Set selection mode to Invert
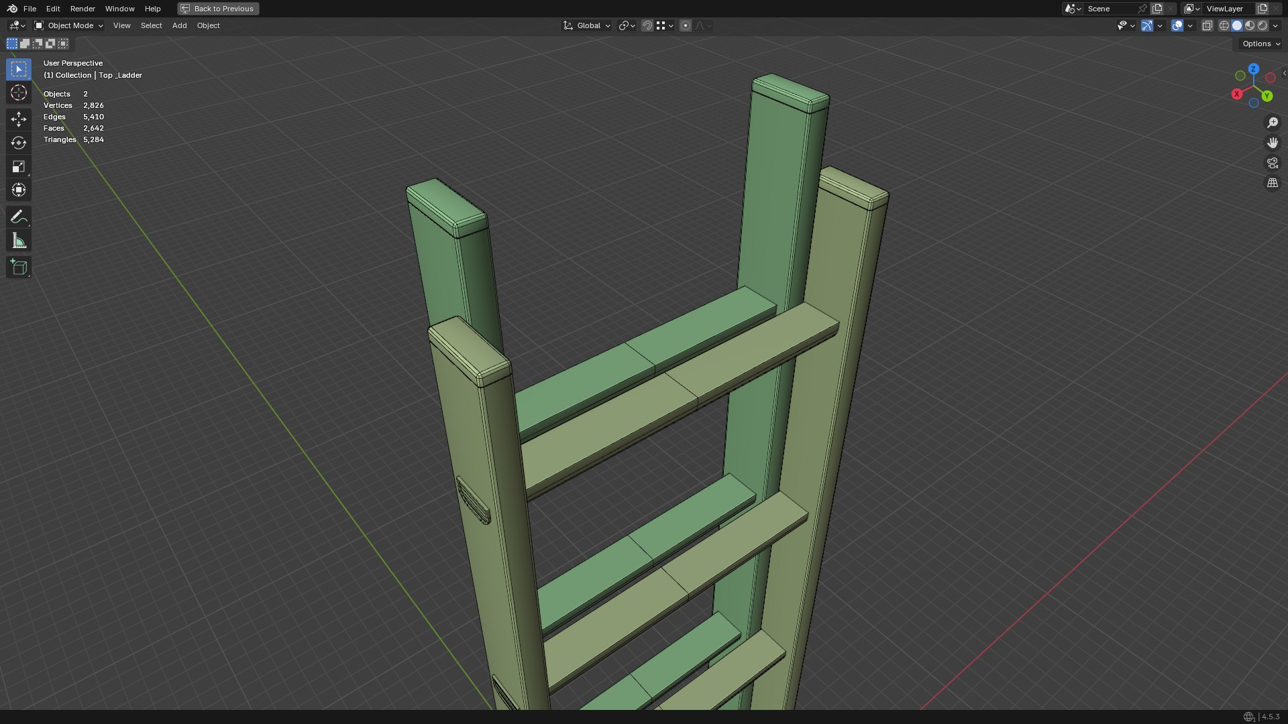Image resolution: width=1288 pixels, height=724 pixels. [x=50, y=44]
